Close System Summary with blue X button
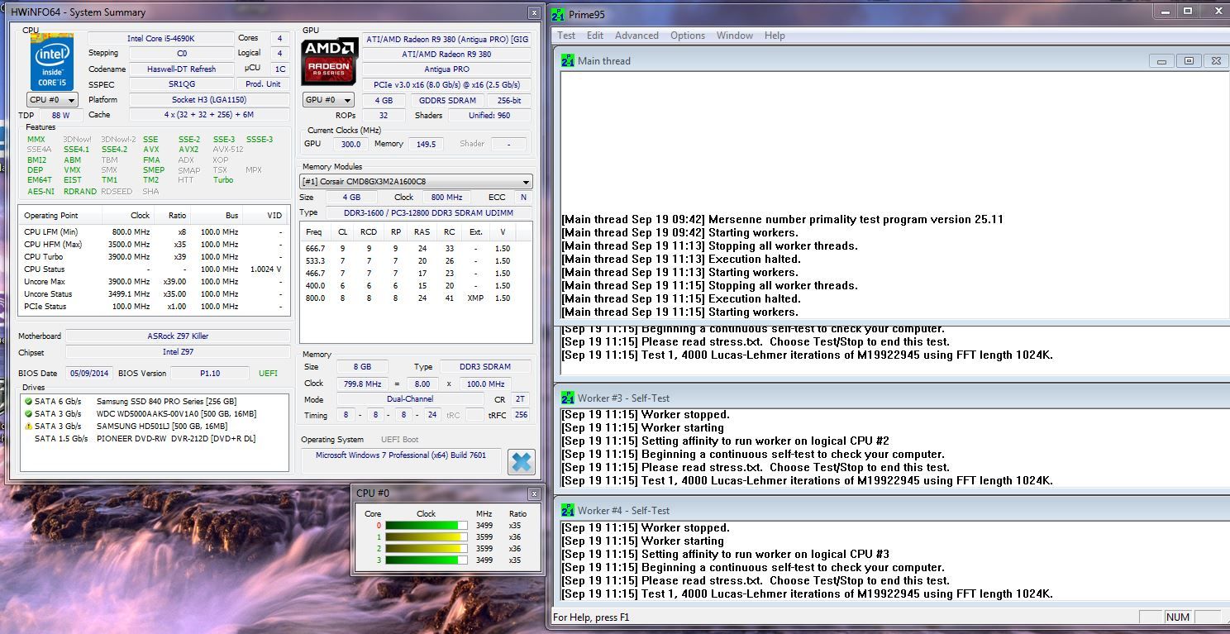Image resolution: width=1230 pixels, height=634 pixels. 521,462
